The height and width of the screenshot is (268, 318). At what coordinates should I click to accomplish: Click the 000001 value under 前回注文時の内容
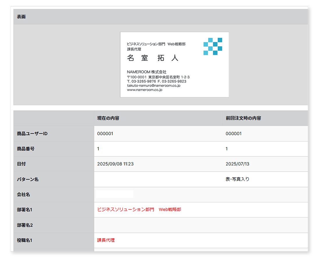[x=234, y=134]
